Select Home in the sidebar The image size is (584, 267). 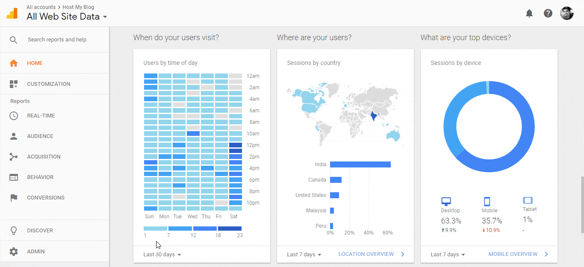pos(35,63)
